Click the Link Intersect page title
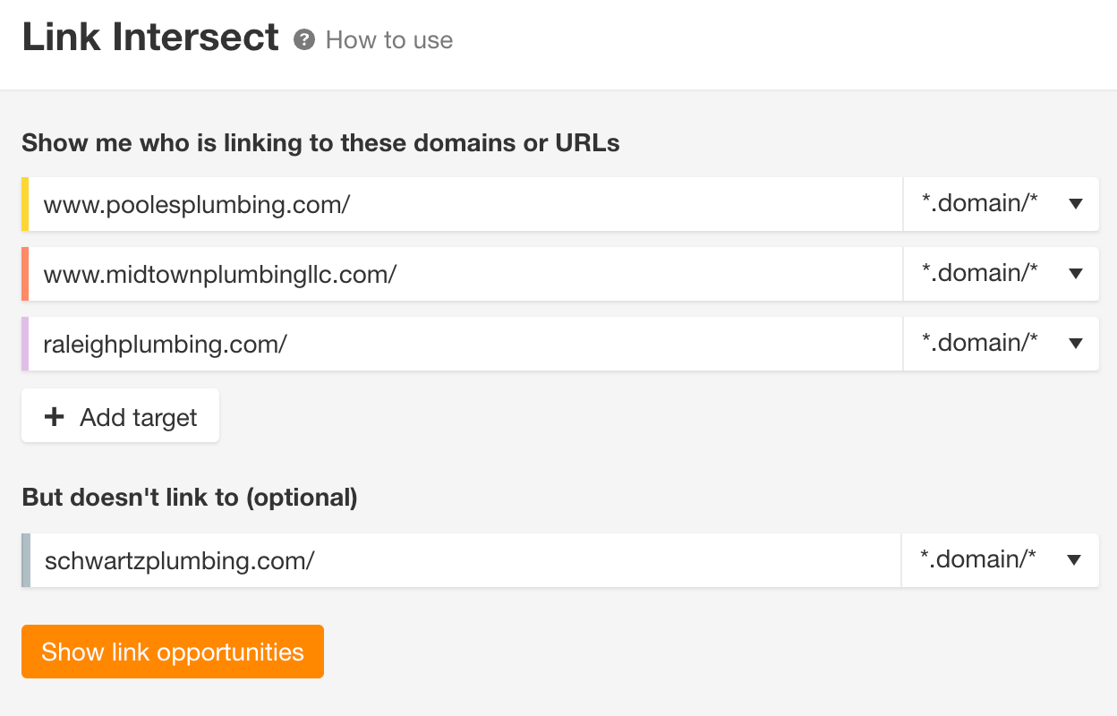 [149, 37]
